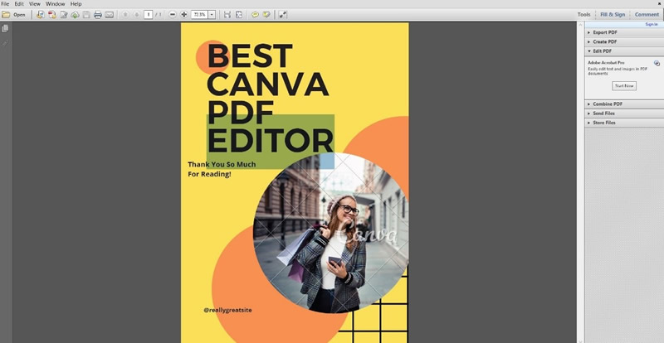The width and height of the screenshot is (664, 343).
Task: Click the "Adobe Acrobat Pro" panel heading
Action: point(606,63)
